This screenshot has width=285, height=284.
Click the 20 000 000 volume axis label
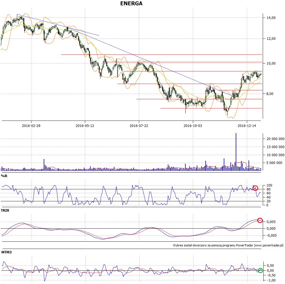pyautogui.click(x=275, y=139)
